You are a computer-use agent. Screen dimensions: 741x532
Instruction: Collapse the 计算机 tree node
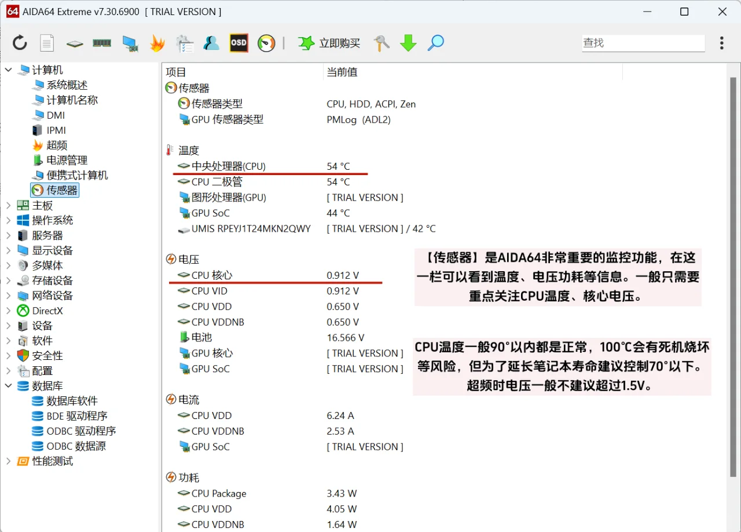pos(8,70)
